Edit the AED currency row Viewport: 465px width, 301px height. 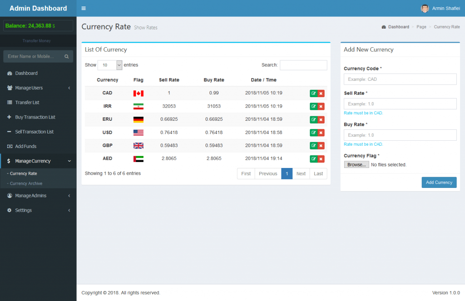pyautogui.click(x=313, y=159)
